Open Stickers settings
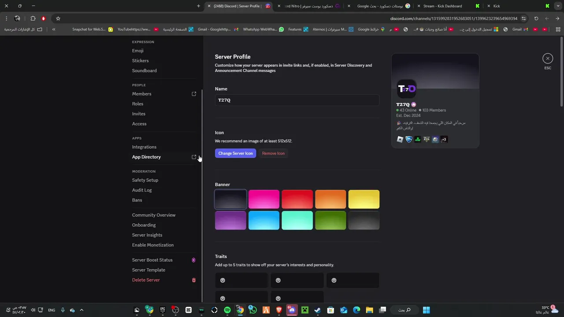Screen dimensions: 564x317 click(141, 61)
